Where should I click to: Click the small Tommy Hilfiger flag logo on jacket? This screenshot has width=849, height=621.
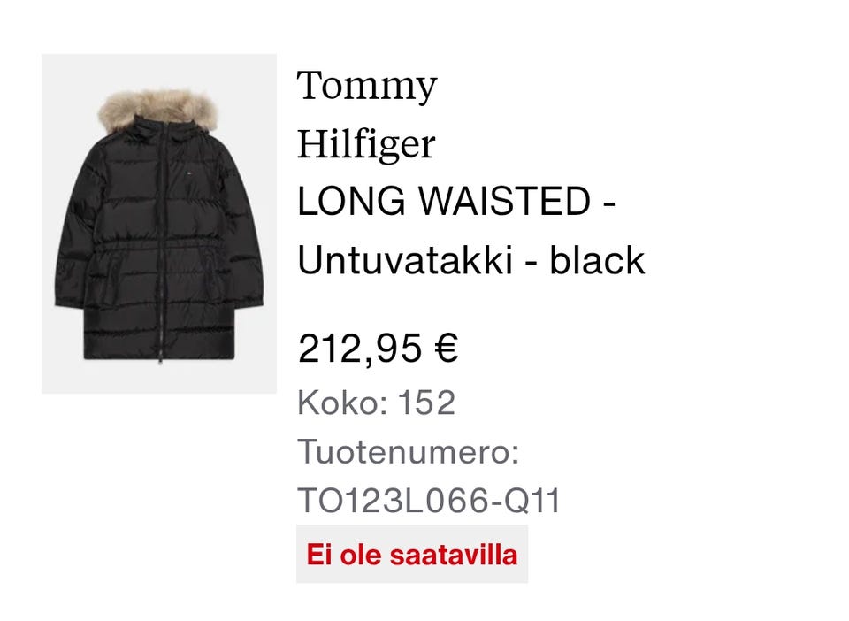191,173
